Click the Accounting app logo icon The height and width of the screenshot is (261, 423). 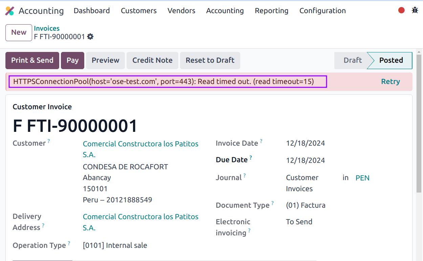[x=10, y=11]
